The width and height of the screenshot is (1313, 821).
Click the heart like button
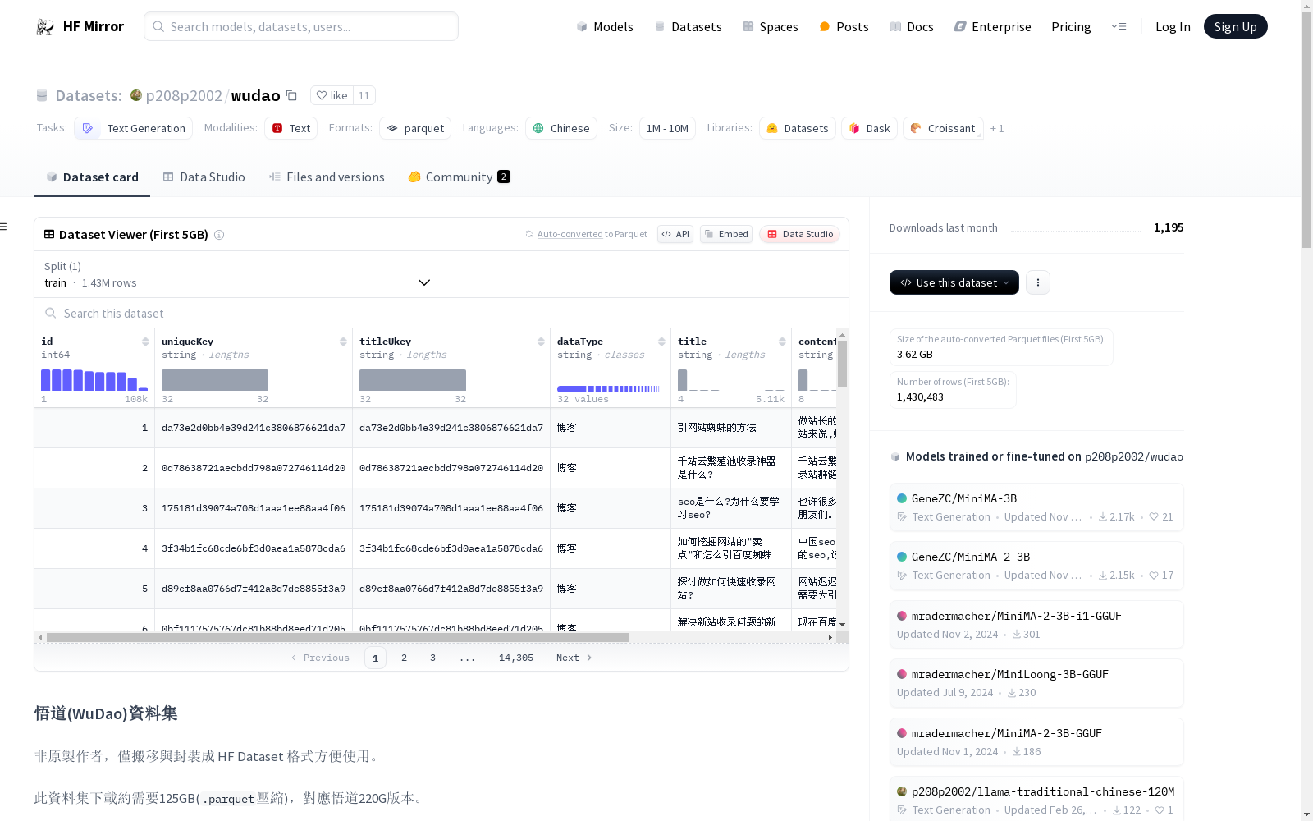point(332,95)
